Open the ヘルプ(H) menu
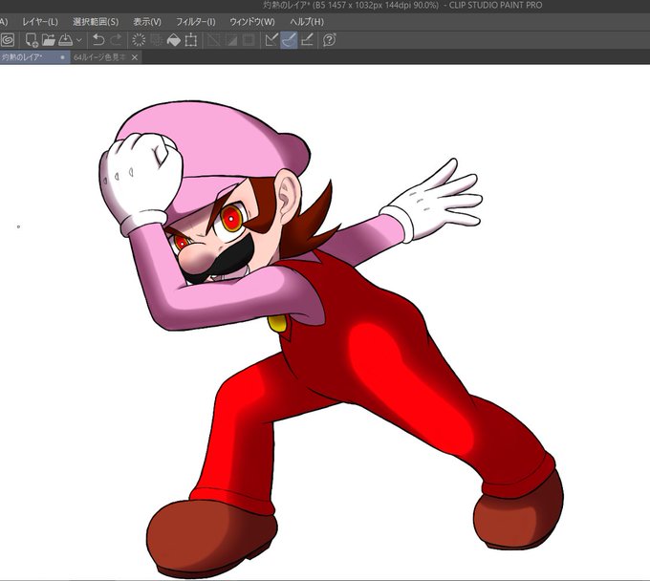This screenshot has height=581, width=650. (x=307, y=22)
